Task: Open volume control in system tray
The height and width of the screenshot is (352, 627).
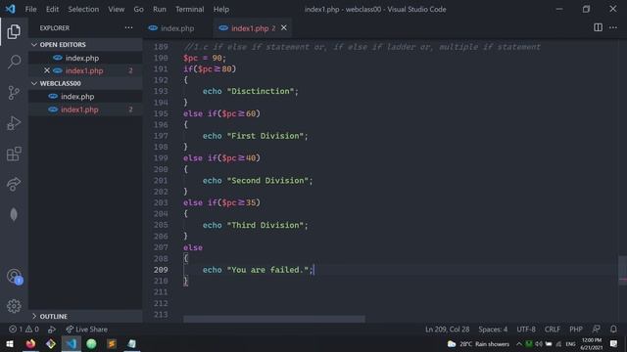Action: (x=539, y=343)
